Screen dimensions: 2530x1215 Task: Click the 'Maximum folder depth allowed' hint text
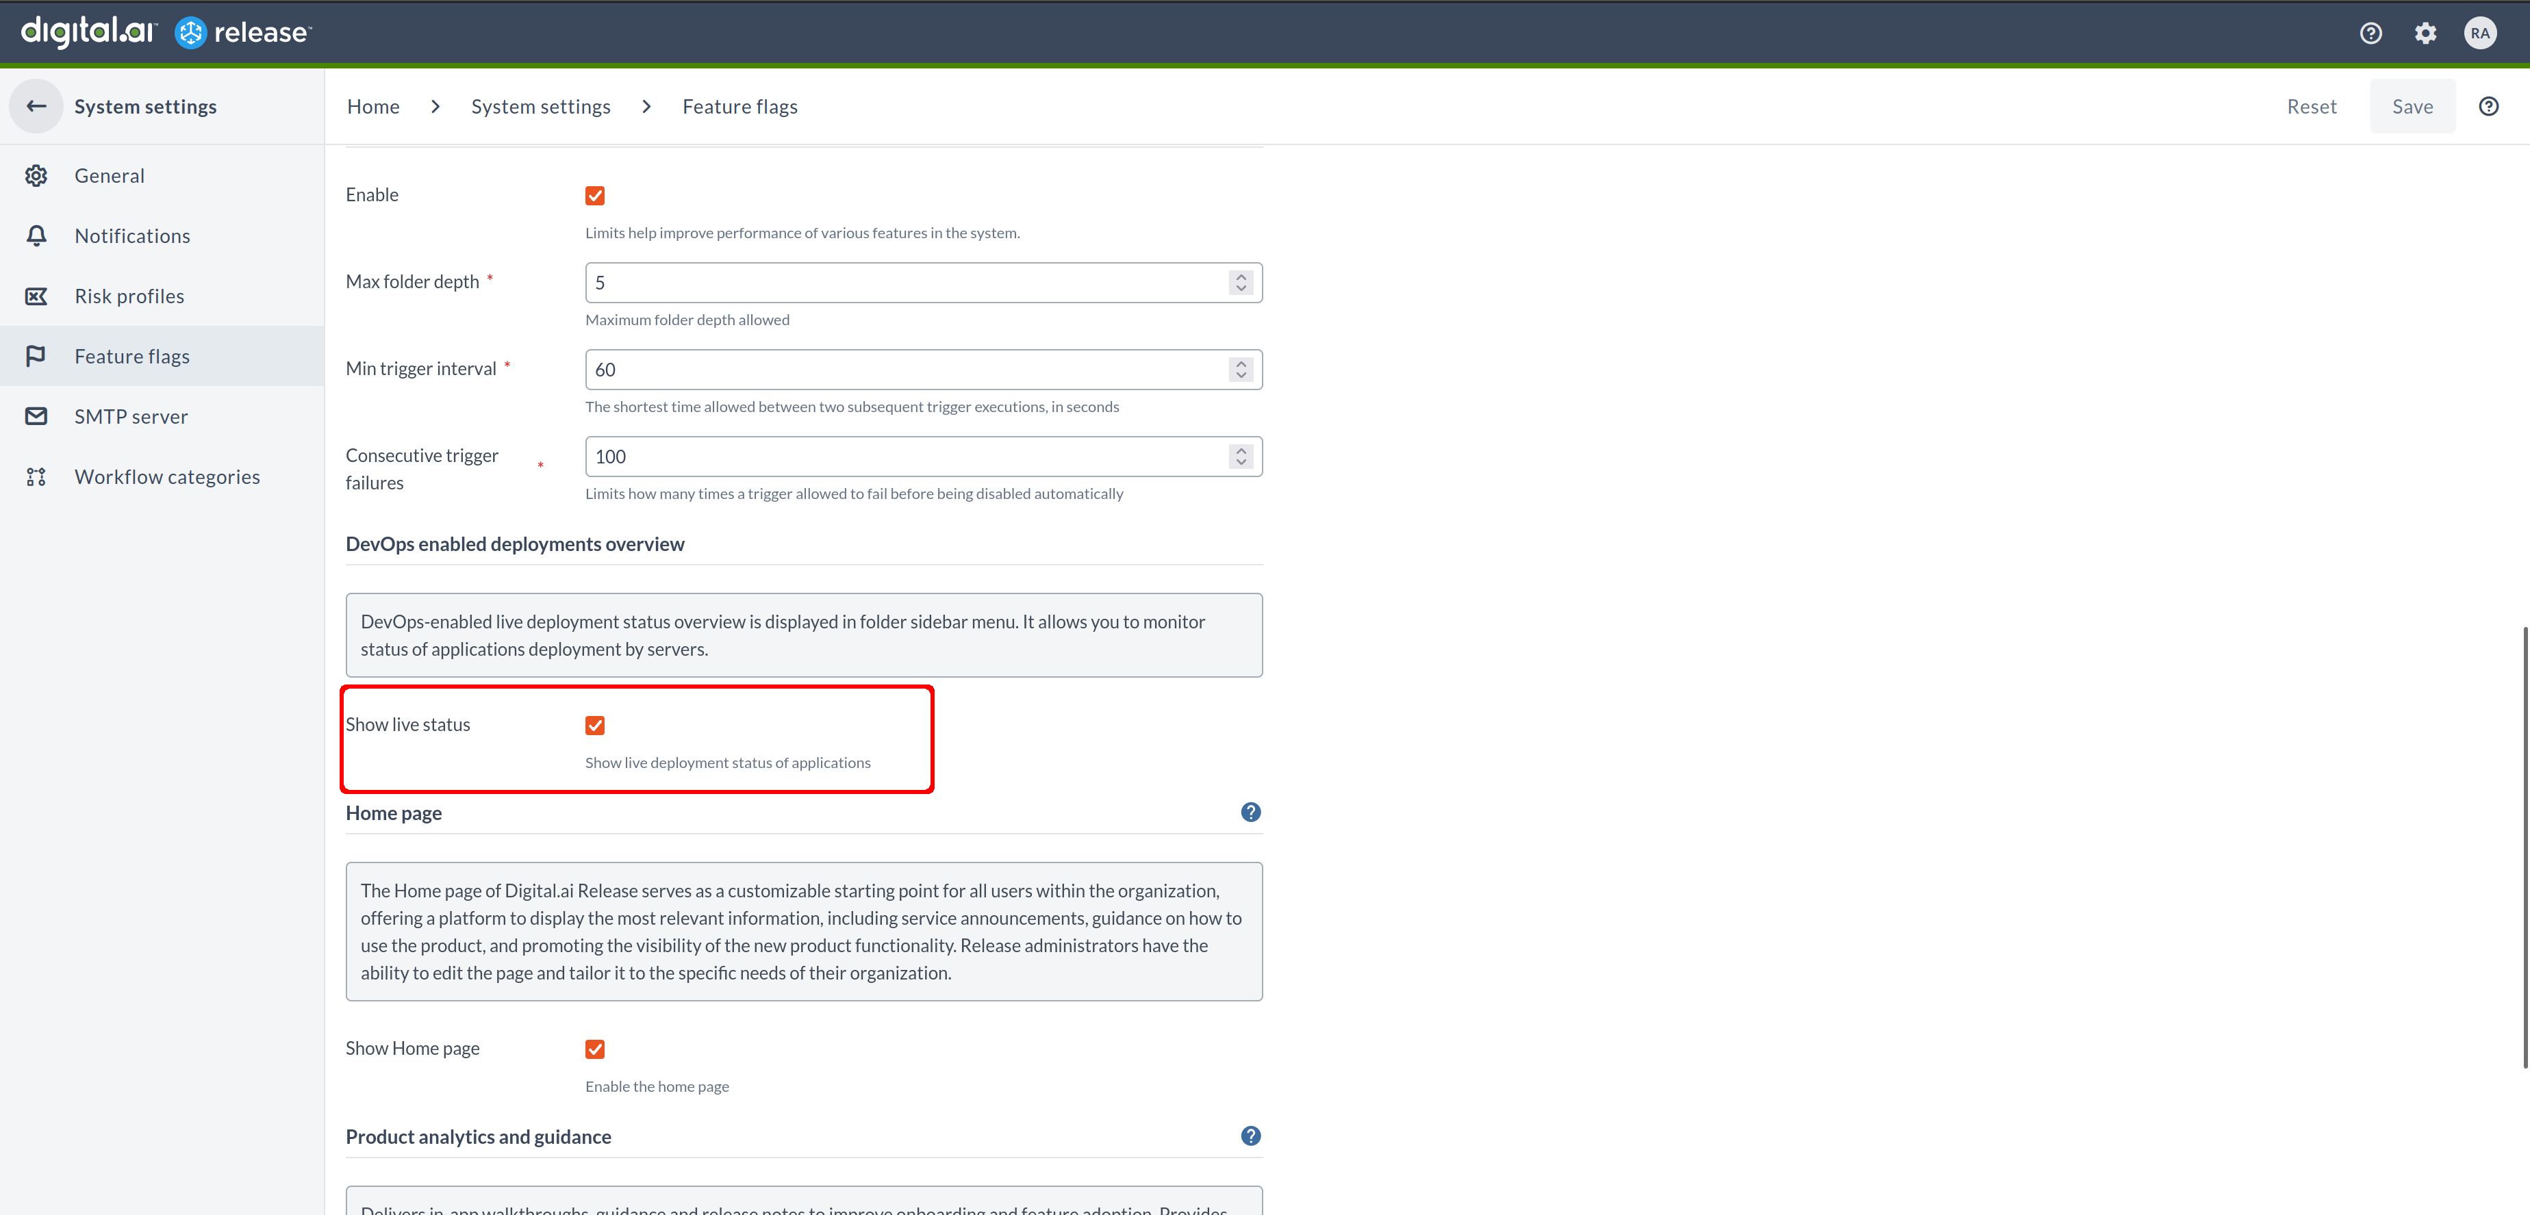coord(687,319)
